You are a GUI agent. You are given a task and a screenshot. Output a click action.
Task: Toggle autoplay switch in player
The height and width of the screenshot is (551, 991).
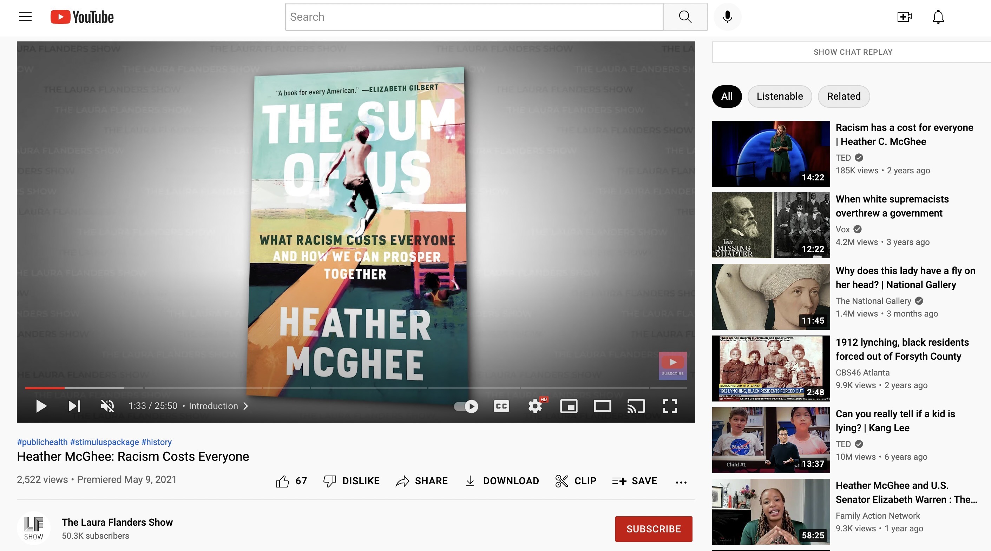(466, 406)
